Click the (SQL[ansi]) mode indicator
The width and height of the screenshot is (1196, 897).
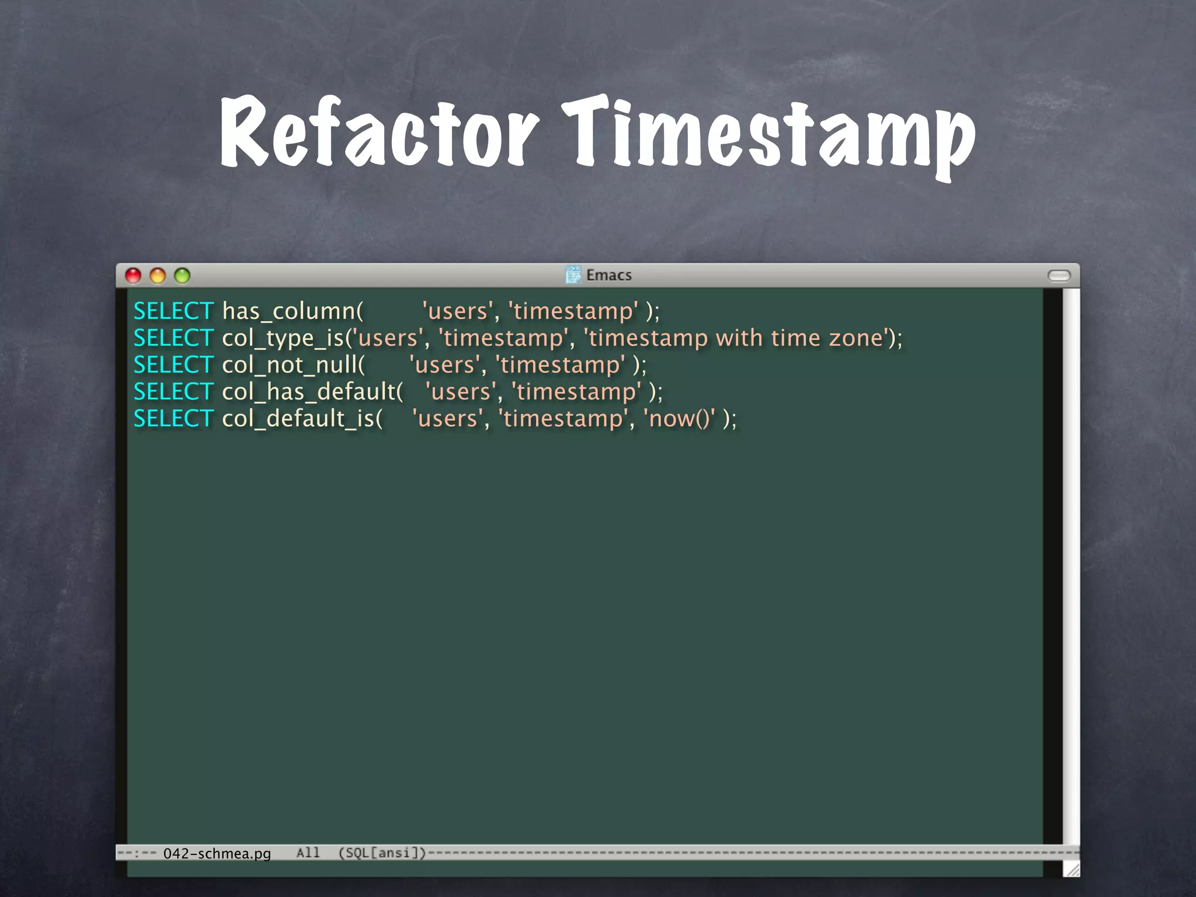pos(383,853)
